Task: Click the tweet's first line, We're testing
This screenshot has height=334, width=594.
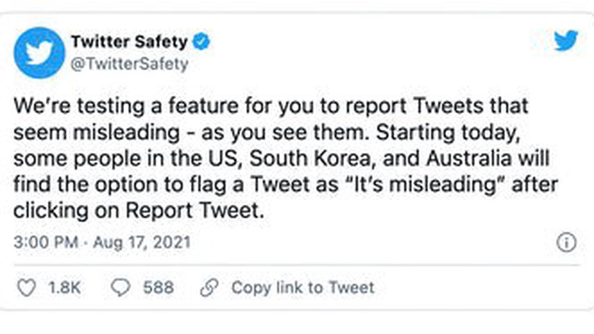Action: click(x=271, y=107)
